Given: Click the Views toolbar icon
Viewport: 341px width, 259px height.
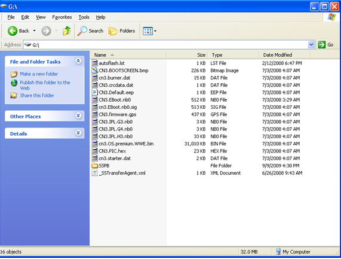Looking at the screenshot, I should click(x=148, y=31).
